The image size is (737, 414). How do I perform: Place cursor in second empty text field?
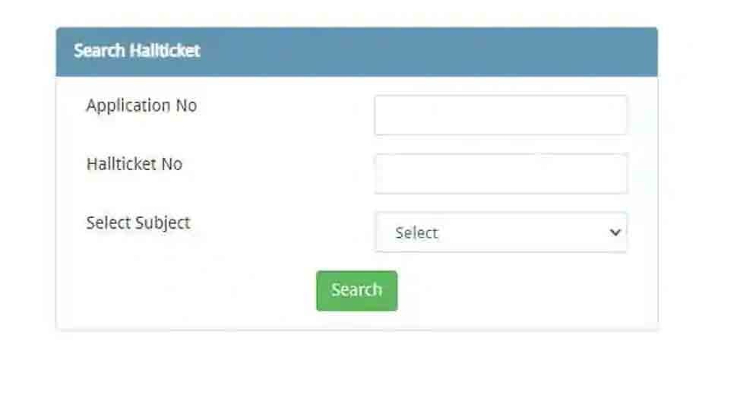tap(501, 174)
